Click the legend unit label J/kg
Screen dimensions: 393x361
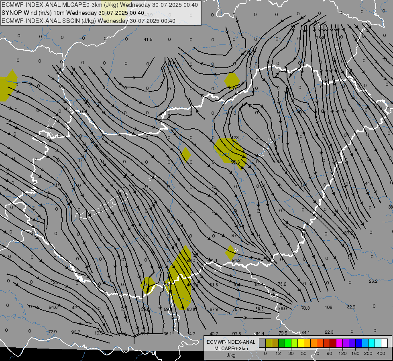[231, 355]
